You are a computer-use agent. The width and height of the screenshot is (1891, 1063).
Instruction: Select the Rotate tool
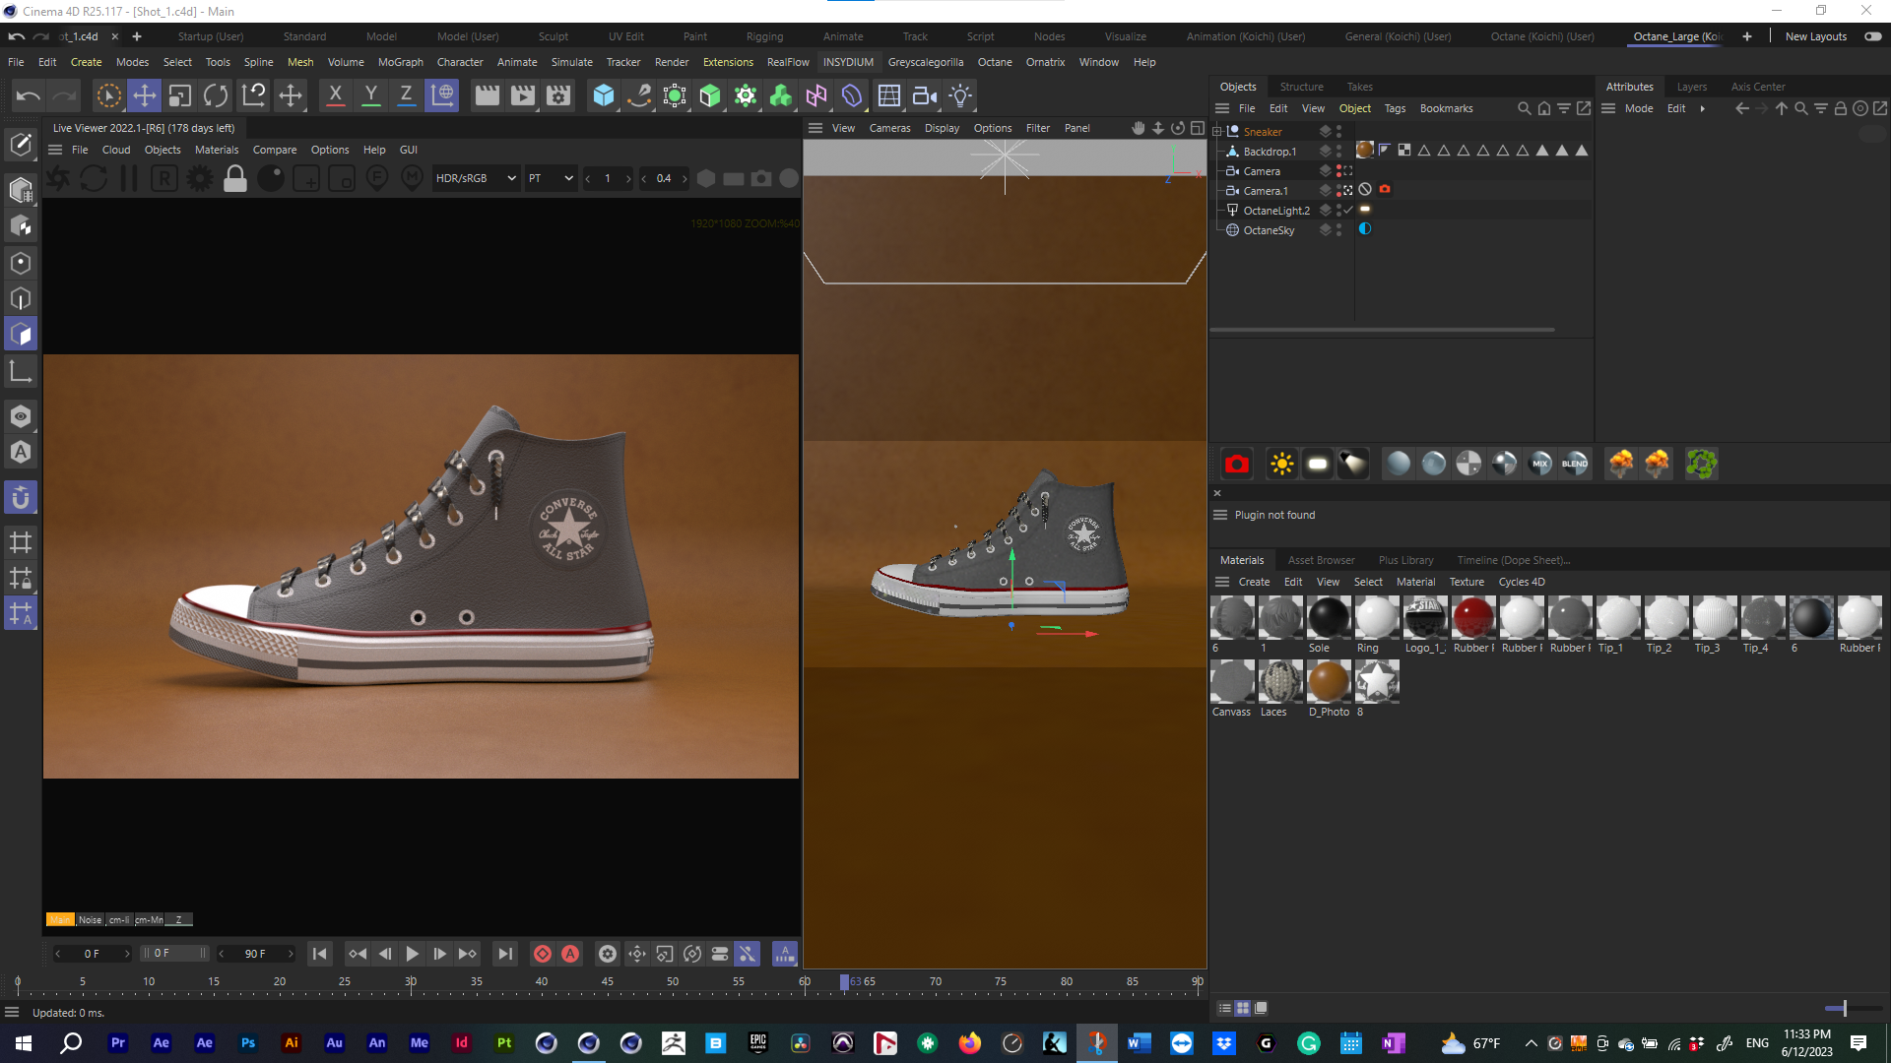(215, 95)
